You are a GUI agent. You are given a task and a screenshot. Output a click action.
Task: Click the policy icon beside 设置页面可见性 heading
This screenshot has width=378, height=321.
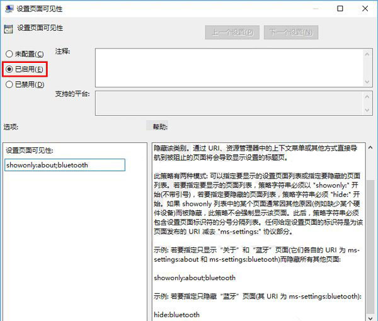[x=8, y=28]
